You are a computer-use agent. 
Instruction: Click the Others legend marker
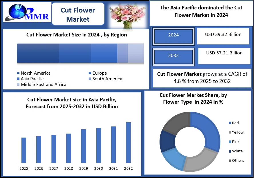click(x=230, y=161)
